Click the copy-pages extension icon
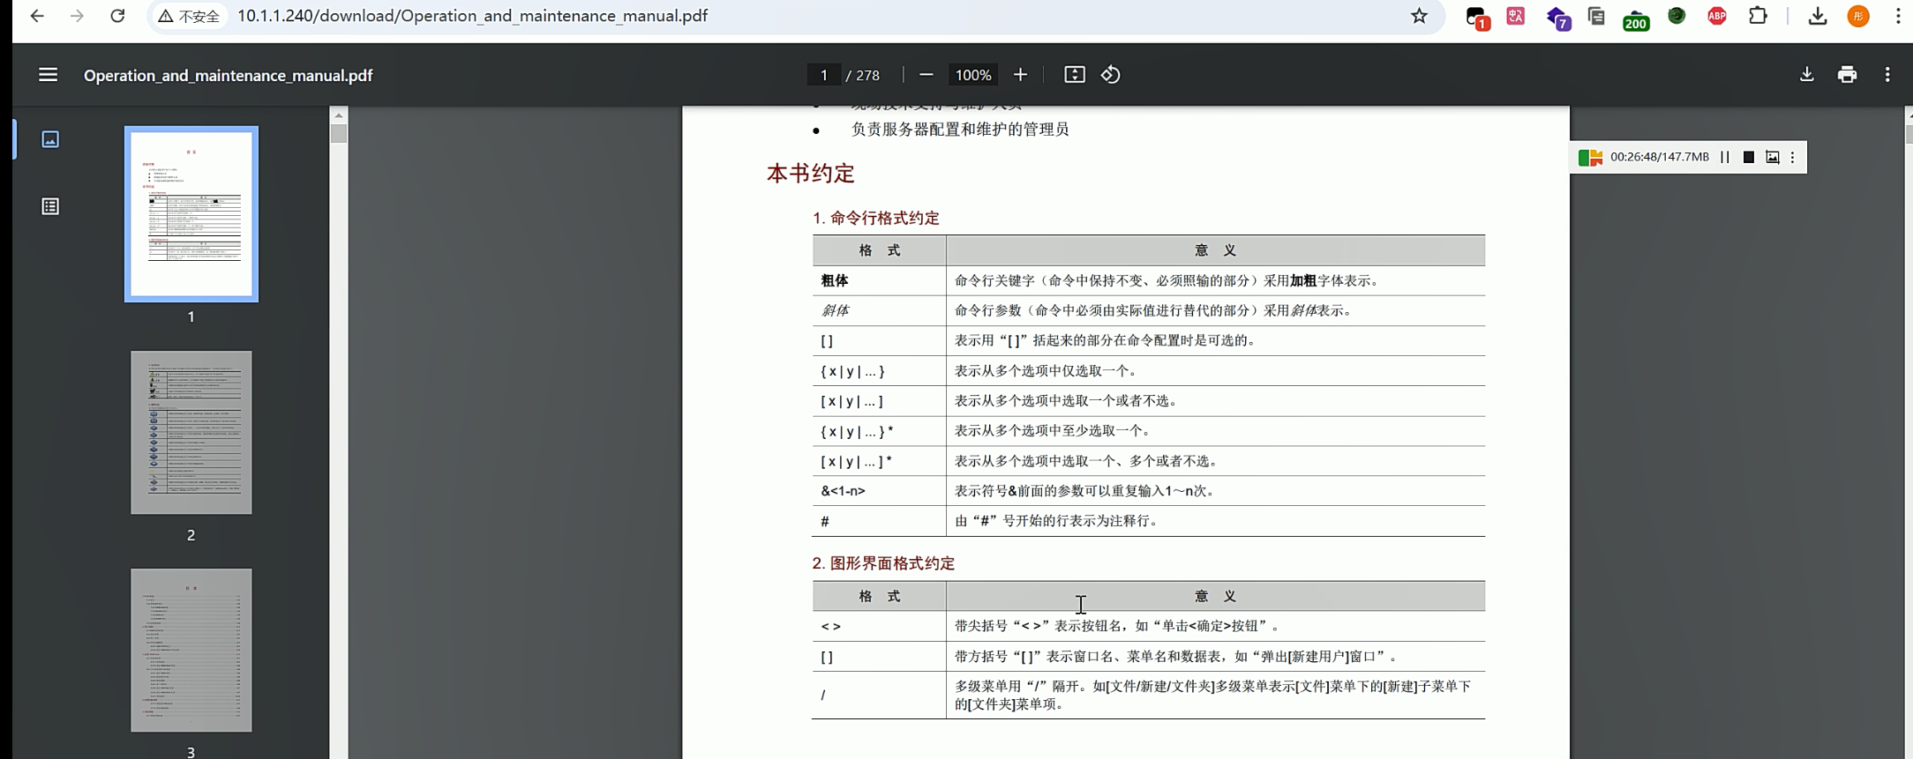The image size is (1913, 759). 1596,16
